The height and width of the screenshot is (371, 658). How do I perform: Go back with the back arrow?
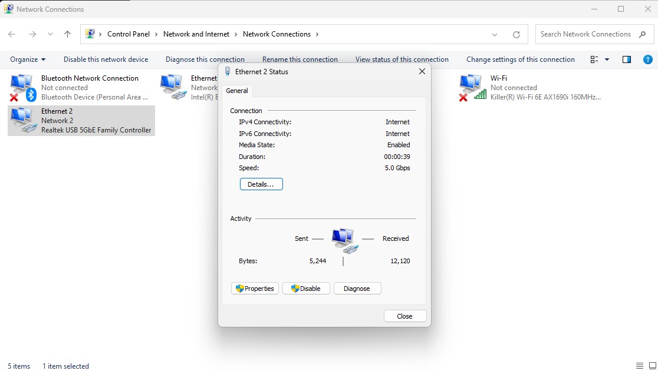click(x=12, y=34)
